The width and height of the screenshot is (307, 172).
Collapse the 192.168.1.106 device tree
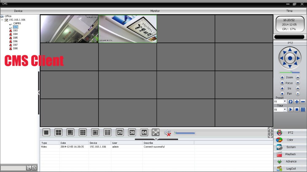point(2,20)
